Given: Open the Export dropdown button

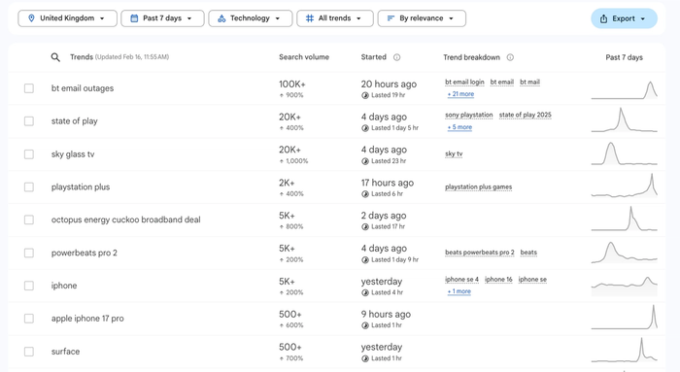Looking at the screenshot, I should click(624, 18).
